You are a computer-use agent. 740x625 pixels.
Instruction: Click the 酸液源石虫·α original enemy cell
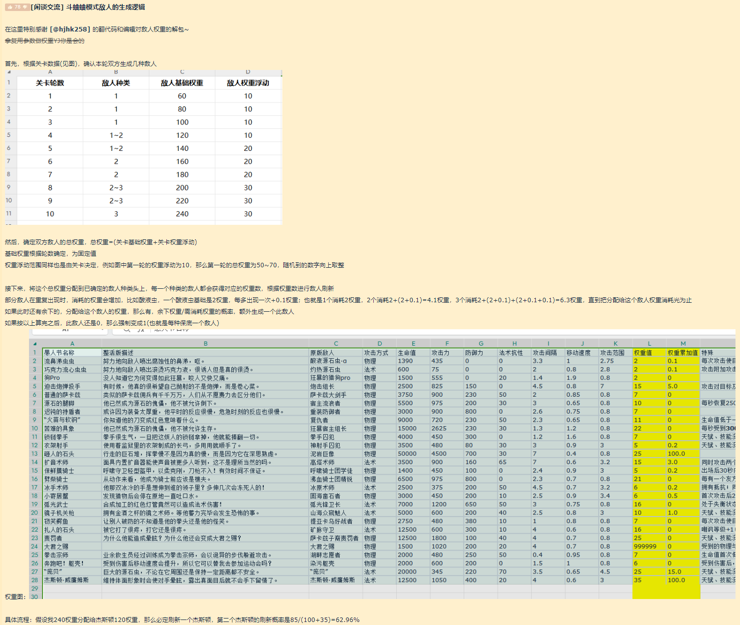[336, 361]
